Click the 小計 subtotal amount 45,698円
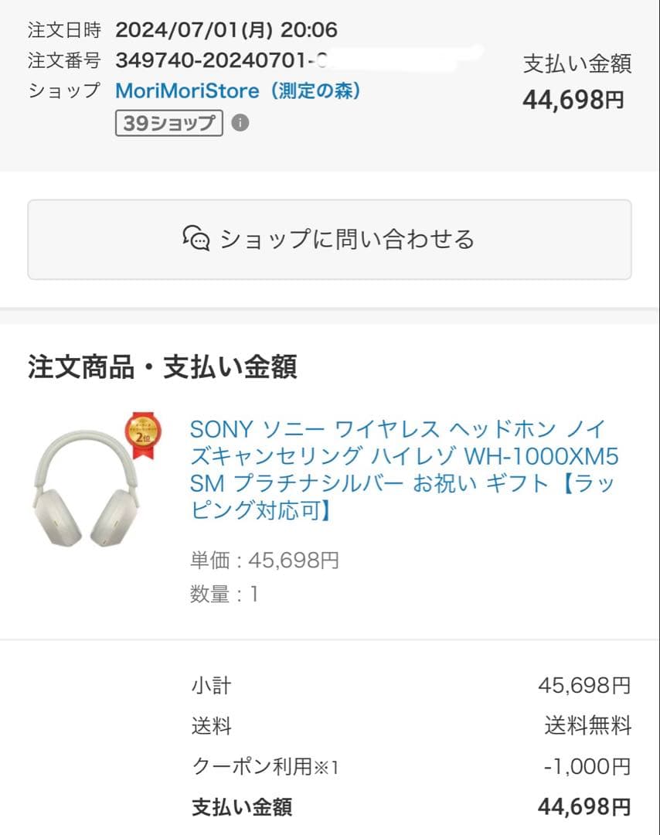 tap(583, 686)
